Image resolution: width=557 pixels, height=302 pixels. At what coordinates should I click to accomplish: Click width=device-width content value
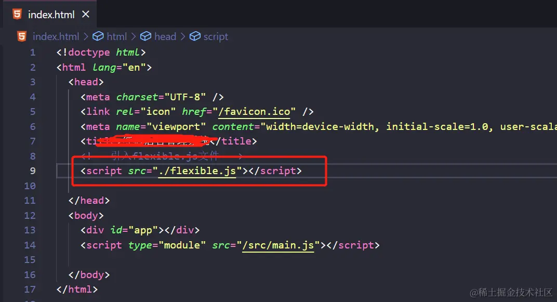(x=320, y=126)
